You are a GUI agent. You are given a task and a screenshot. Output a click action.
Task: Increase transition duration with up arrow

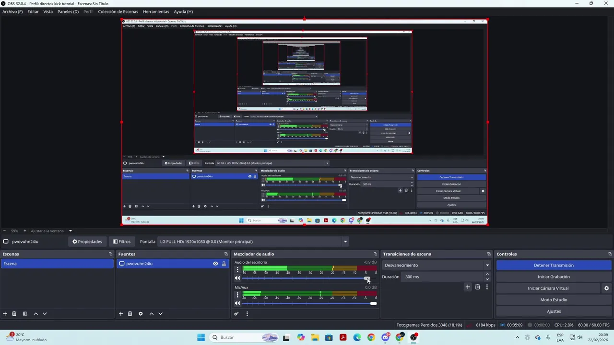coord(487,275)
